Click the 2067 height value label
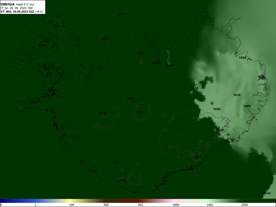Image resolution: width=276 pixels, height=207 pixels. (170, 66)
